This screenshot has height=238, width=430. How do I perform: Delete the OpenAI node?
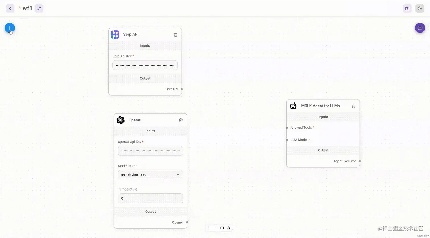pyautogui.click(x=181, y=120)
